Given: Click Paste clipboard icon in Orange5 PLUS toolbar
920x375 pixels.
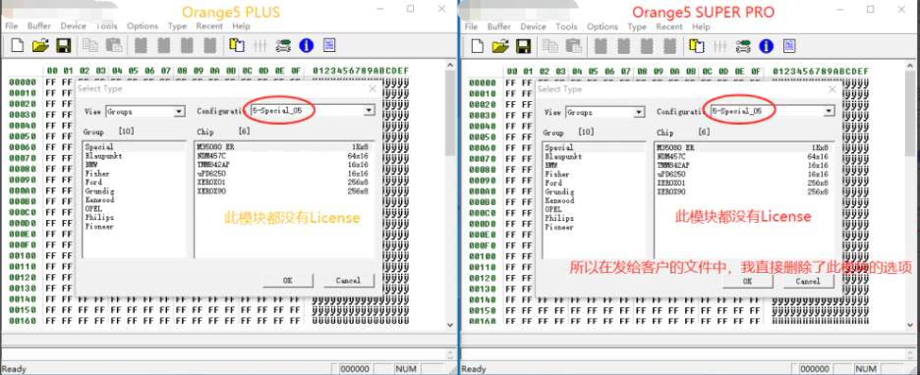Looking at the screenshot, I should click(113, 45).
